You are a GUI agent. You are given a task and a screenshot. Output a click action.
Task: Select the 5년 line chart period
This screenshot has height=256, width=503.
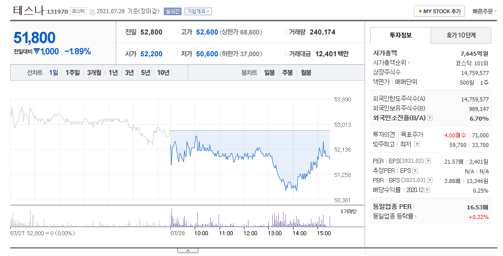146,73
